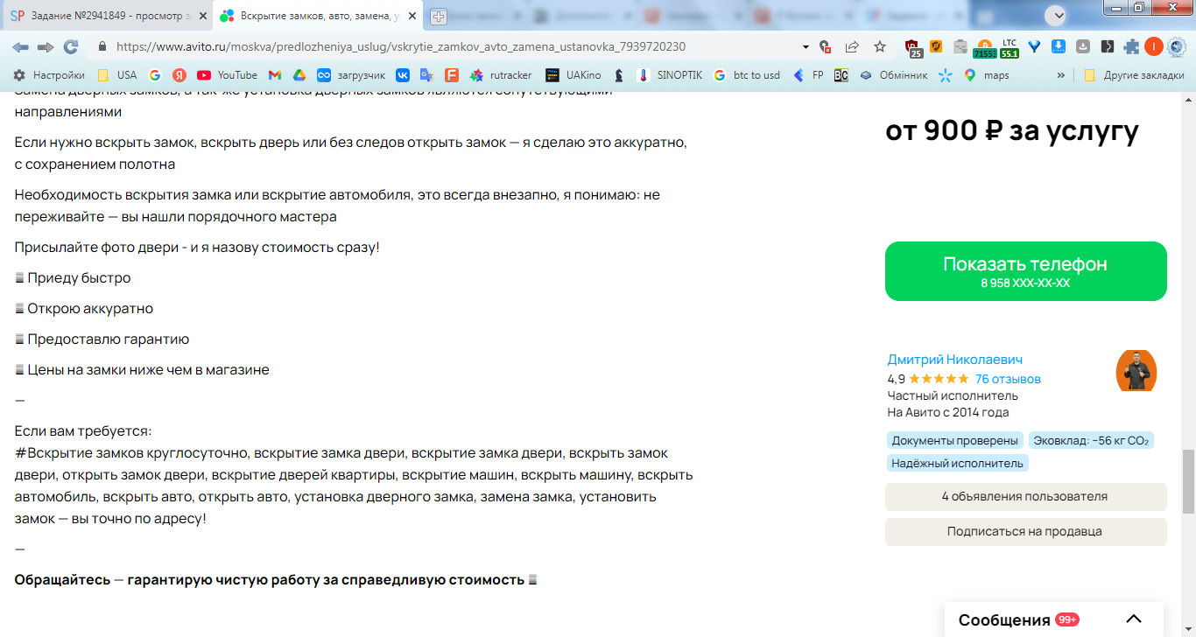Click the page URL in the address bar
Viewport: 1196px width, 637px height.
400,47
